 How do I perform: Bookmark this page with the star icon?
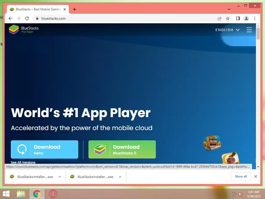click(228, 18)
